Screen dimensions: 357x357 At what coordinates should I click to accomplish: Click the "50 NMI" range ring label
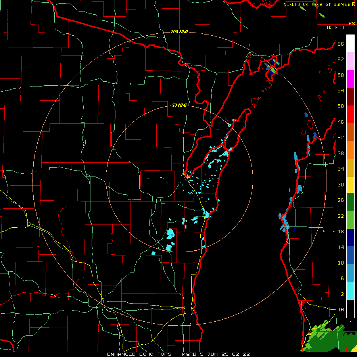pyautogui.click(x=179, y=105)
